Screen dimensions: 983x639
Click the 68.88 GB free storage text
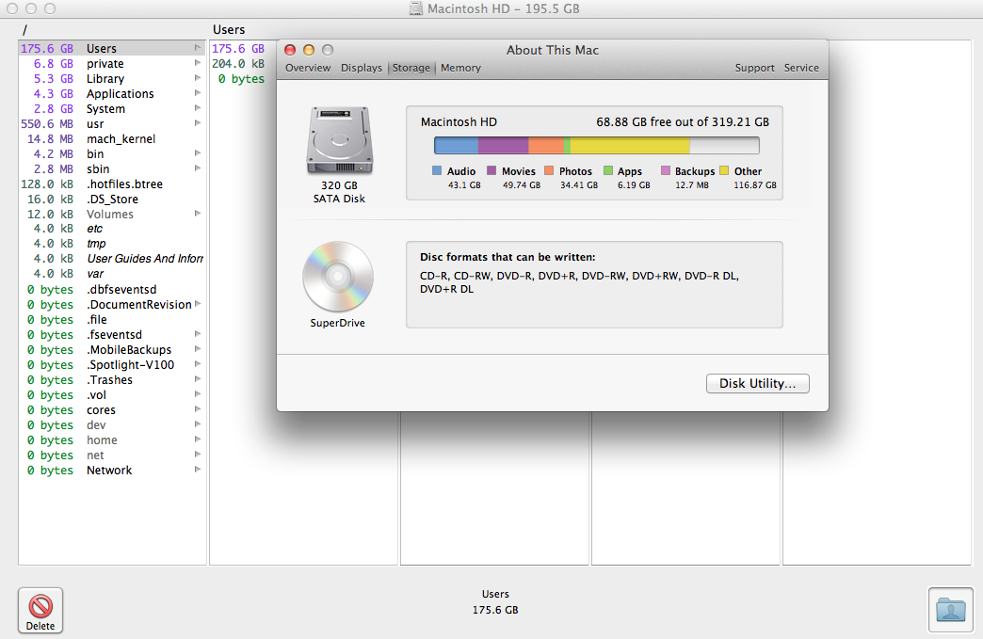pyautogui.click(x=683, y=122)
